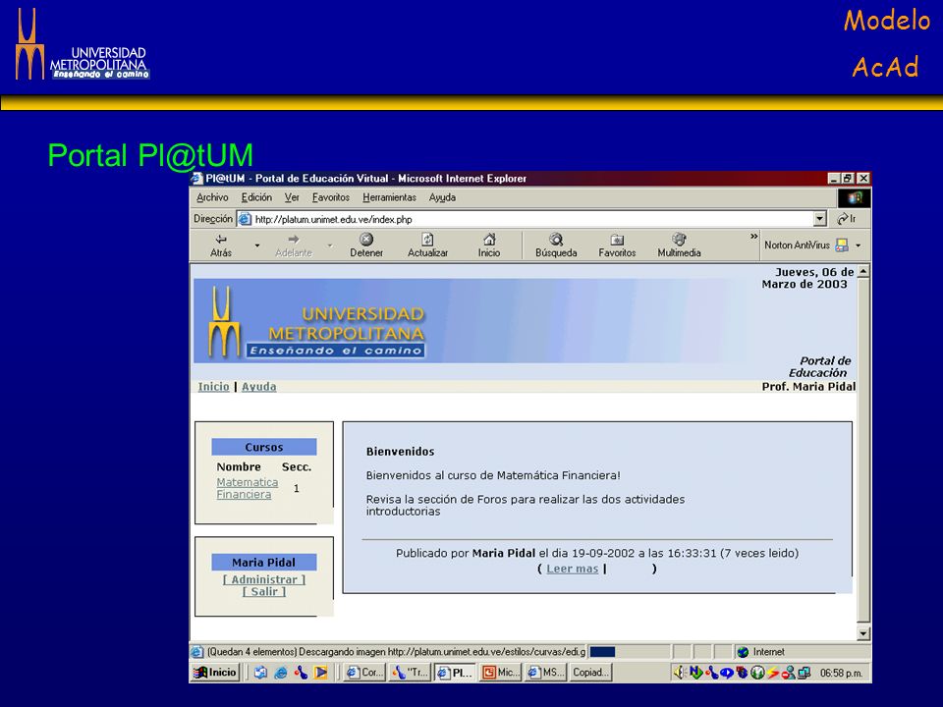Click the status bar download progress bar

point(629,652)
